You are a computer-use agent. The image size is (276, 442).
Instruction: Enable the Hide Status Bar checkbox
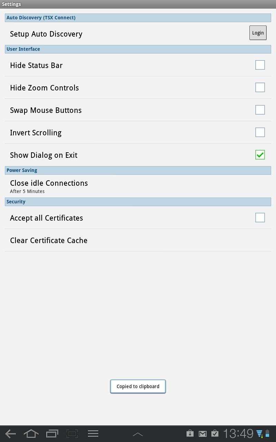(260, 65)
